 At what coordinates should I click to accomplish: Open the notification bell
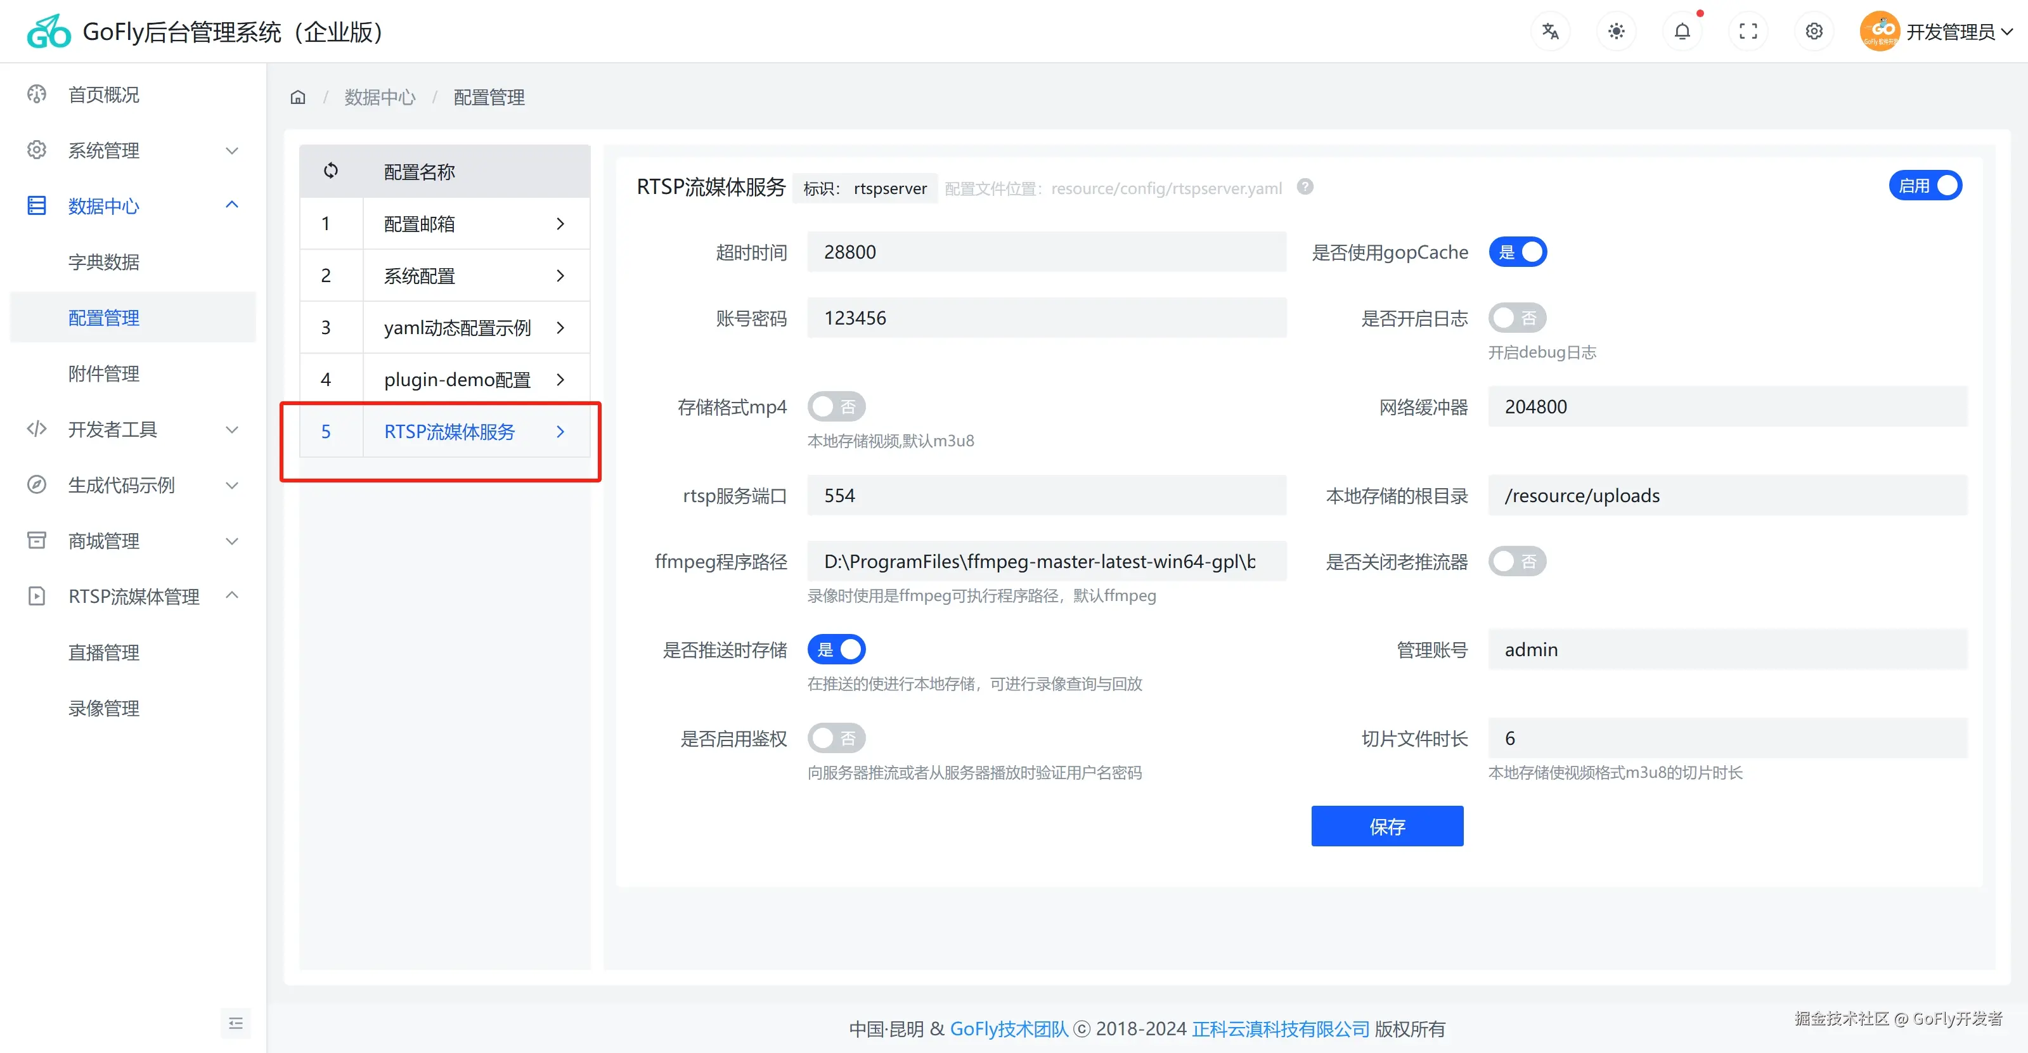pyautogui.click(x=1682, y=32)
